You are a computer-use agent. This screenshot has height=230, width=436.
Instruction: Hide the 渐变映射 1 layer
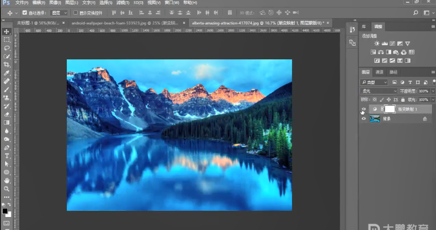[x=364, y=109]
